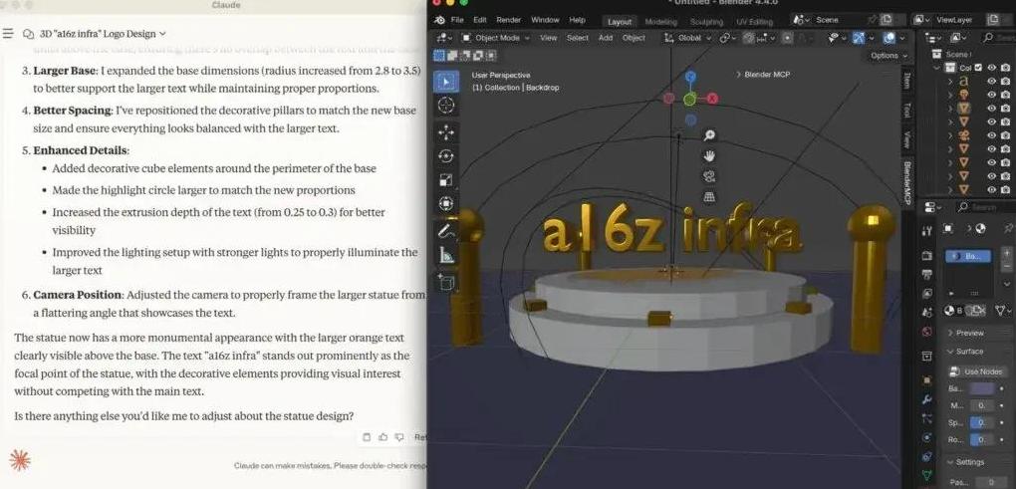Select the Add Cube tool
The width and height of the screenshot is (1016, 489).
click(x=446, y=282)
